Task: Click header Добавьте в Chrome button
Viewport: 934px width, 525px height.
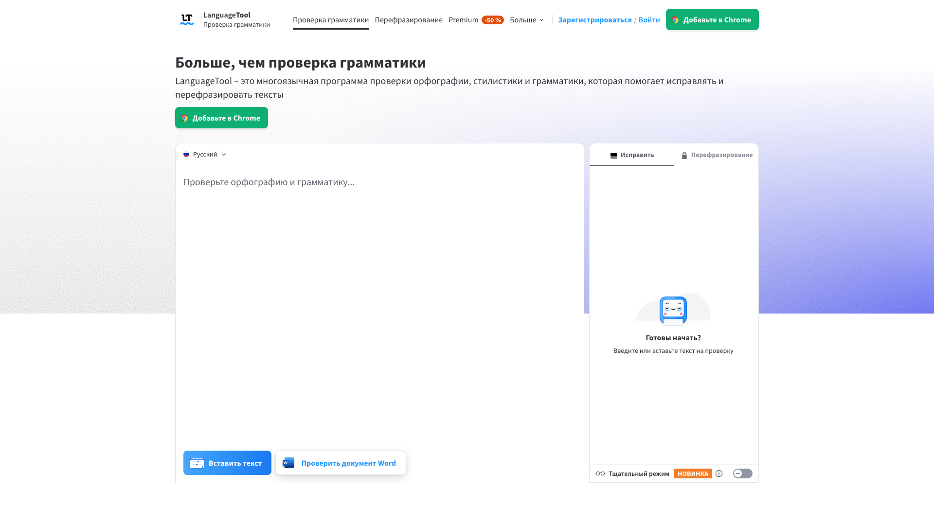Action: [x=712, y=19]
